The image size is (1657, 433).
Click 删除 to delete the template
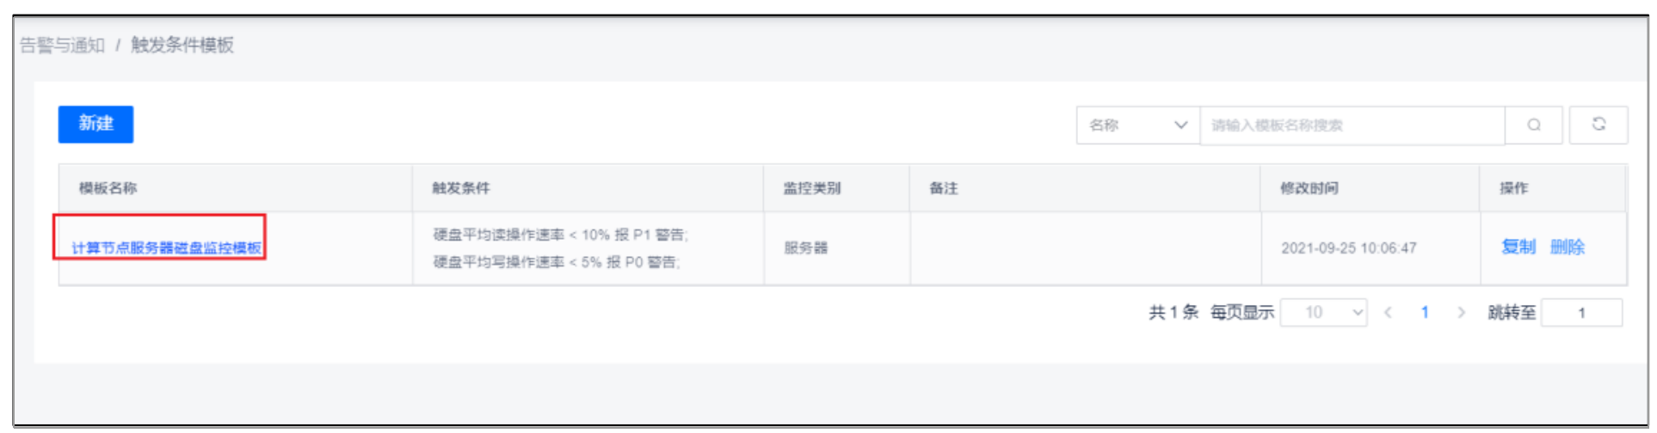tap(1567, 247)
